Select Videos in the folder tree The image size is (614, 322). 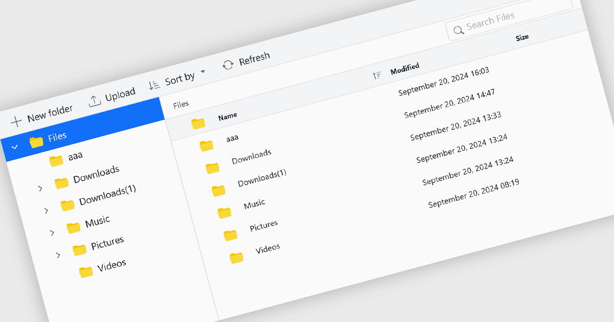[112, 266]
